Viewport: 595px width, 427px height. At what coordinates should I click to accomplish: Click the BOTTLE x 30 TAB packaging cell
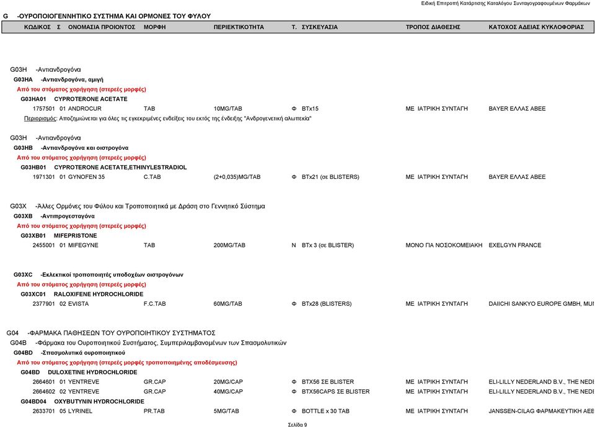[x=325, y=411]
